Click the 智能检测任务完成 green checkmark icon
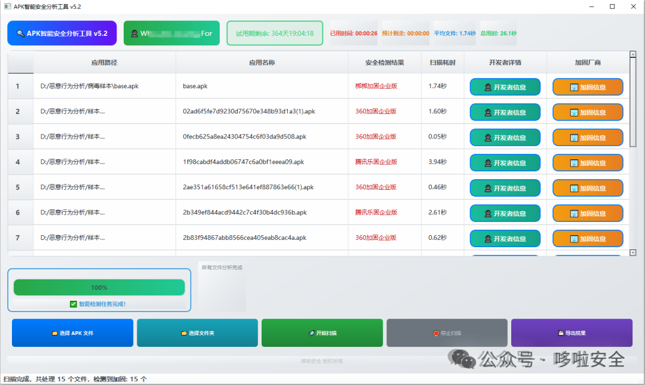The width and height of the screenshot is (645, 385). tap(73, 304)
